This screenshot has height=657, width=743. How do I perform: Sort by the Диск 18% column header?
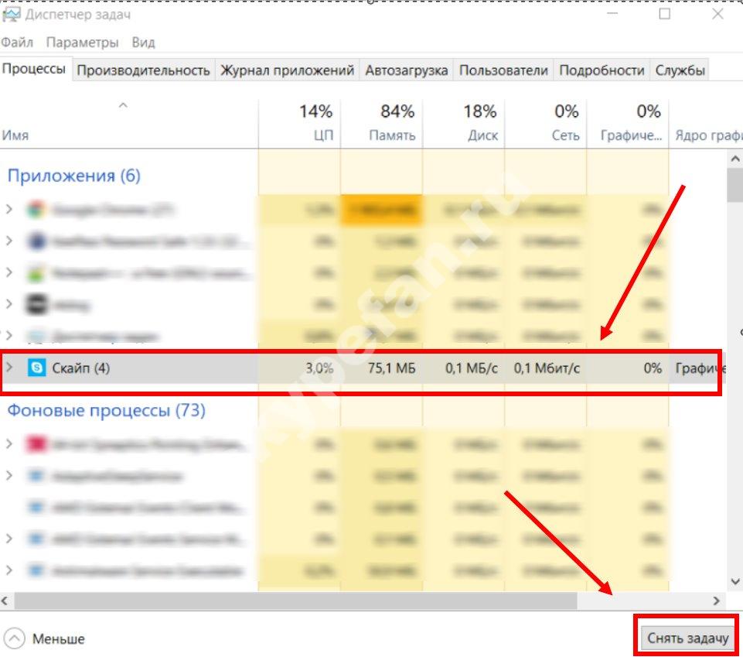coord(463,124)
